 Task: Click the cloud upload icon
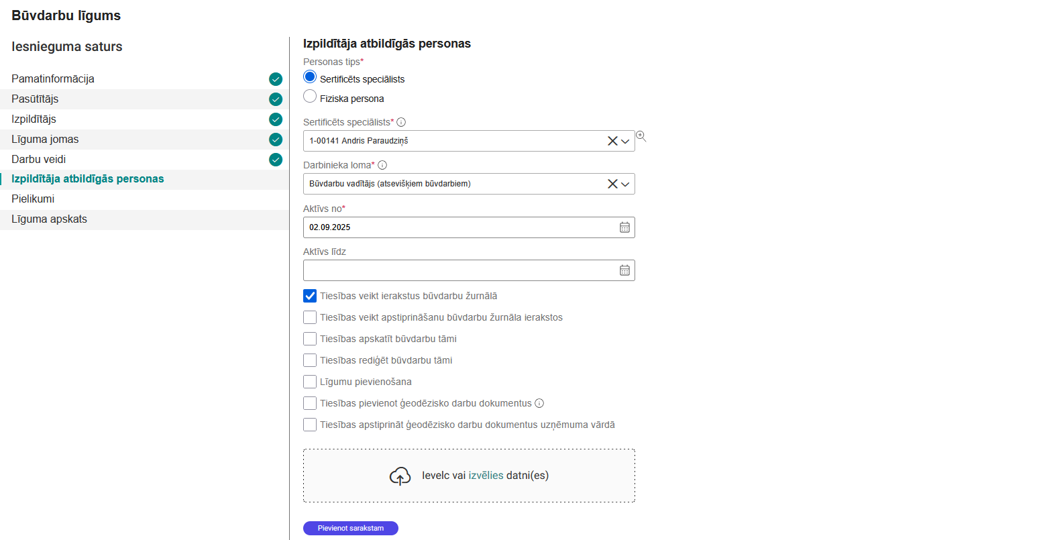pyautogui.click(x=400, y=476)
